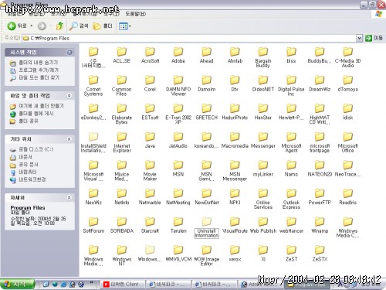The width and height of the screenshot is (386, 290).
Task: Select the Microsoft Office folder
Action: point(347,142)
